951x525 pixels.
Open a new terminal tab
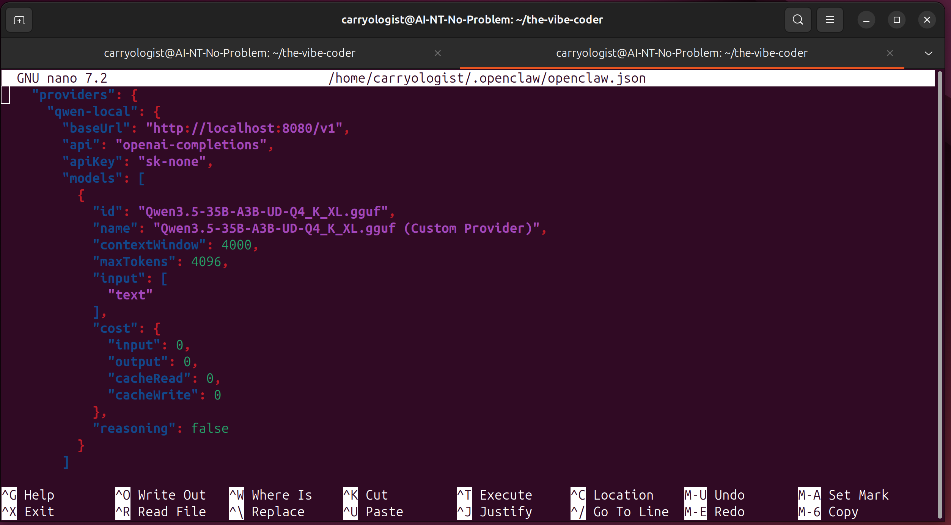[19, 20]
